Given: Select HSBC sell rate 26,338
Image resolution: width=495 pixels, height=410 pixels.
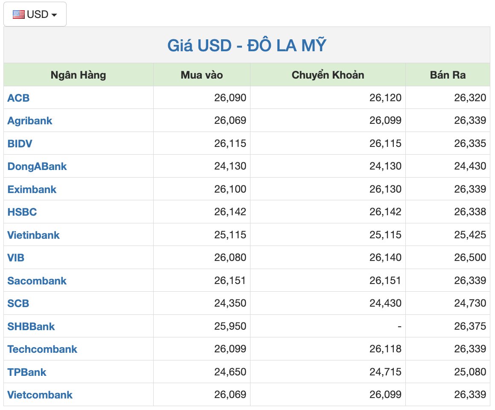Looking at the screenshot, I should (470, 212).
